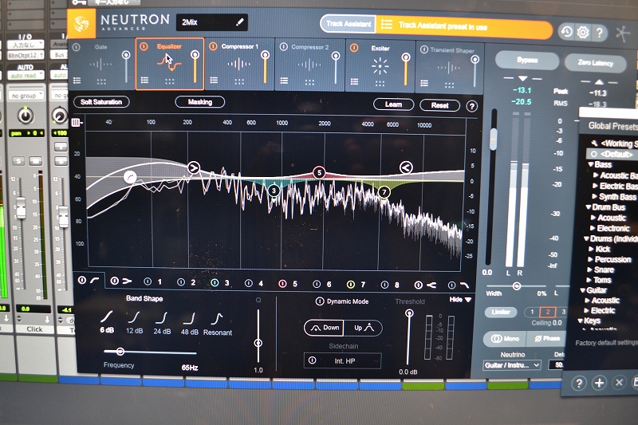Screen dimensions: 638x425
Task: Choose the Resonant band shape
Action: [218, 324]
